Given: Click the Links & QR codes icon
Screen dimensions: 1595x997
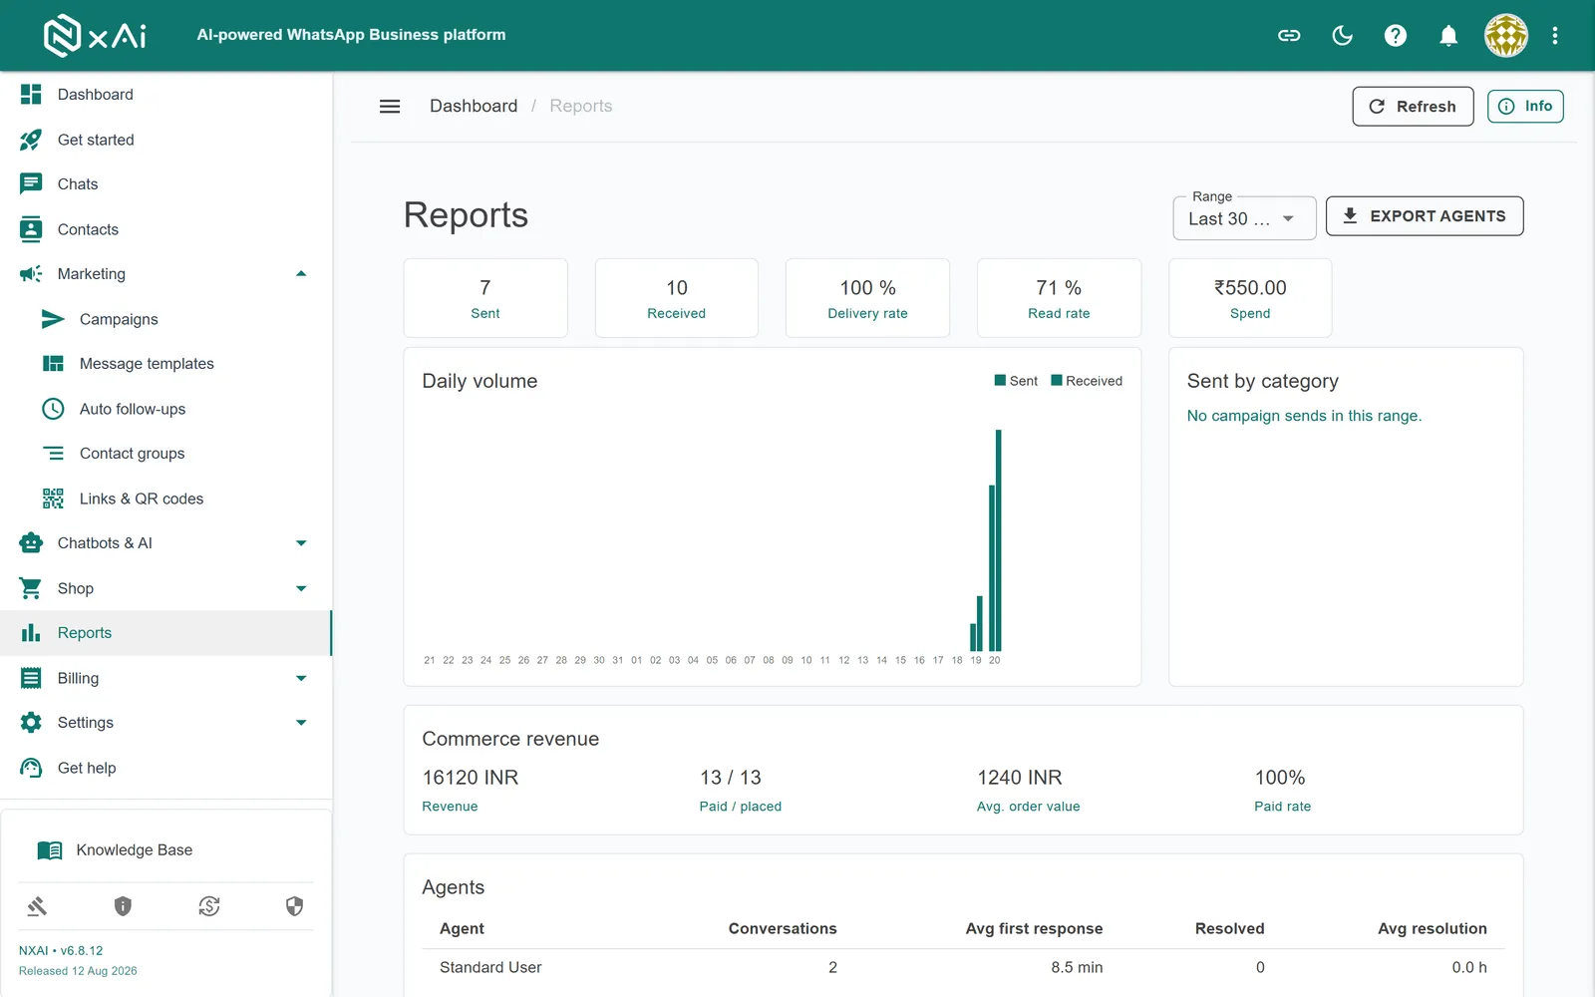Looking at the screenshot, I should [53, 498].
